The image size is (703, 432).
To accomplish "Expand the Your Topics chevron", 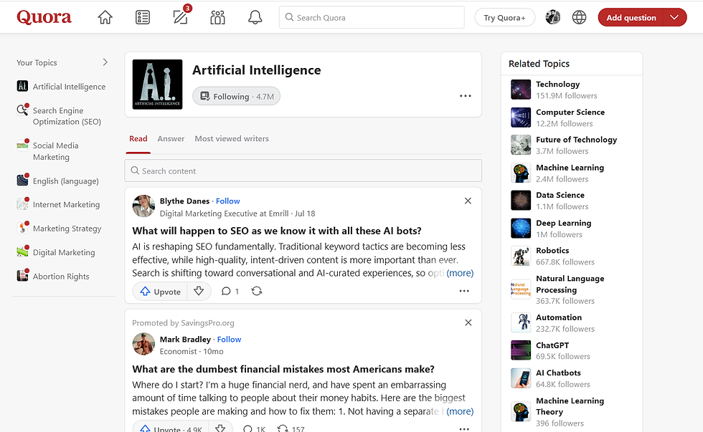I will point(105,62).
